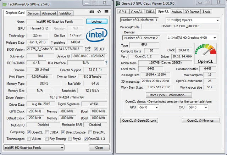This screenshot has height=155, width=227.
Task: Click the Device ID field
Action: (x=89, y=56)
